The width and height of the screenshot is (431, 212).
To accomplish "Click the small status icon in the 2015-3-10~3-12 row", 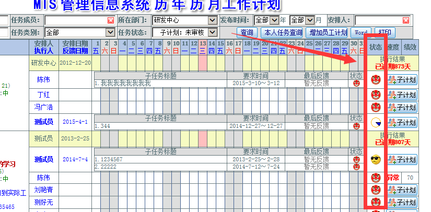I will pyautogui.click(x=356, y=83).
